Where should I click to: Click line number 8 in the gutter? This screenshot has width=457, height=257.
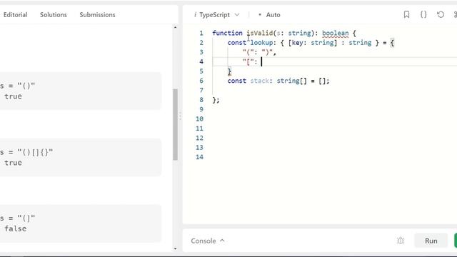click(201, 100)
